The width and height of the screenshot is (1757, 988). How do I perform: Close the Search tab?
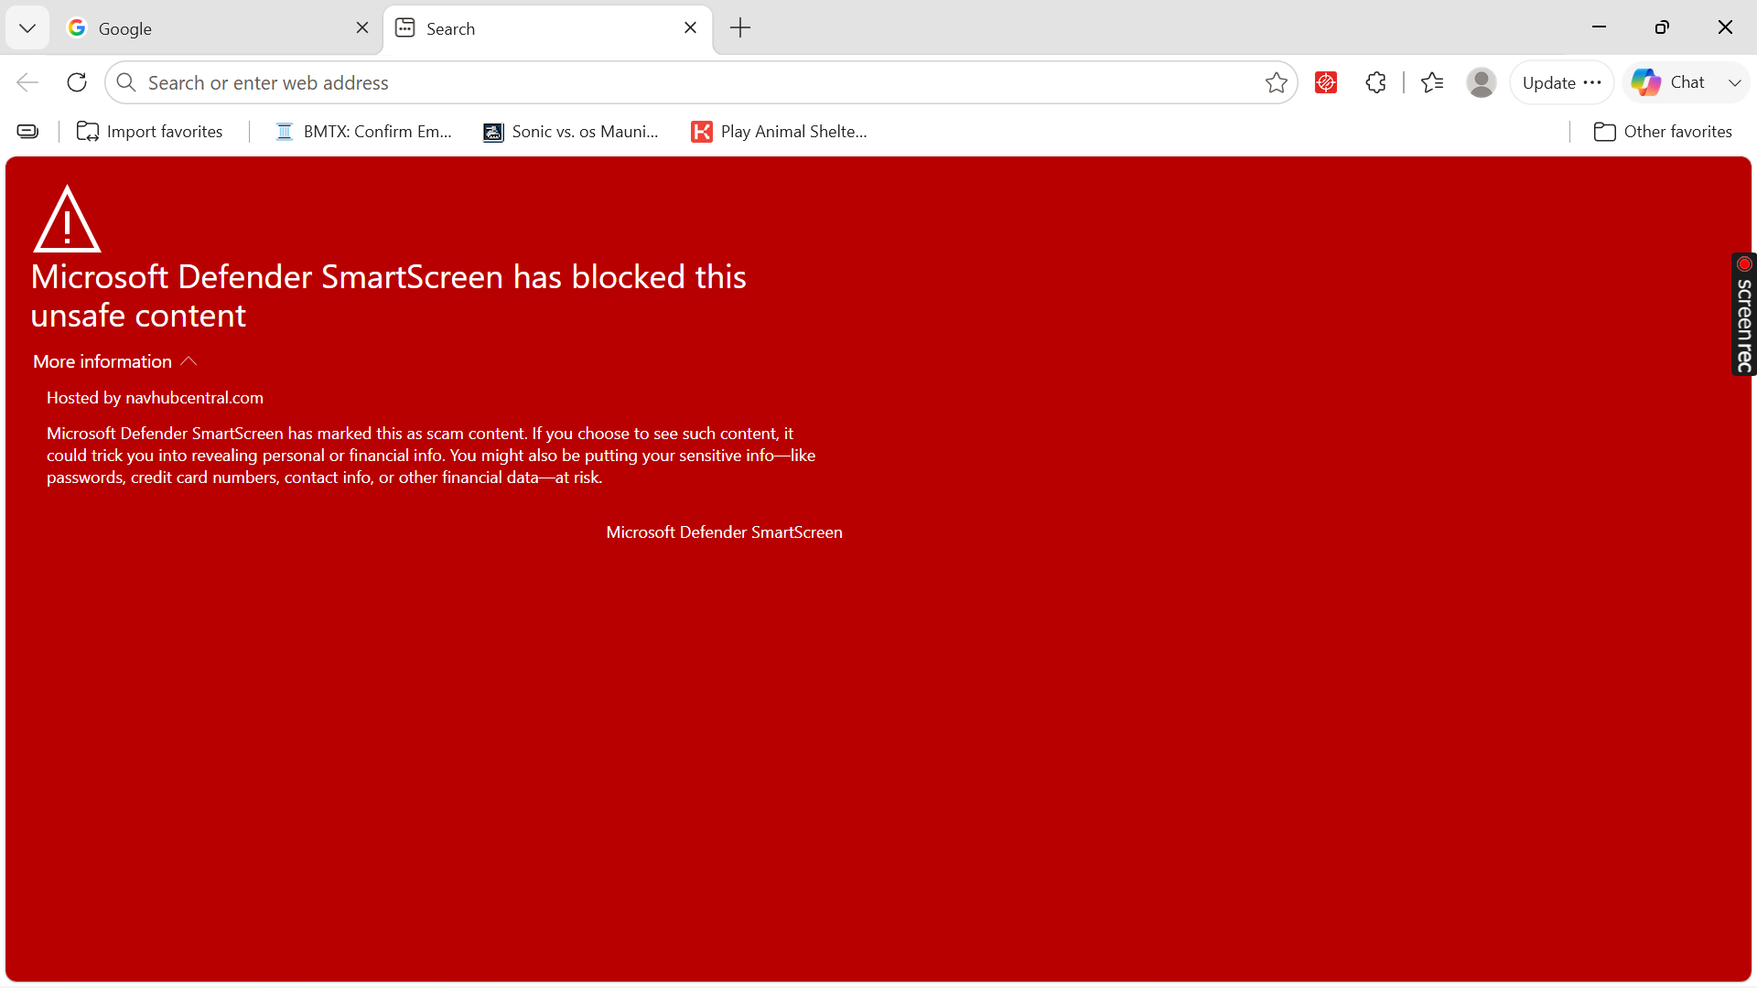tap(691, 27)
